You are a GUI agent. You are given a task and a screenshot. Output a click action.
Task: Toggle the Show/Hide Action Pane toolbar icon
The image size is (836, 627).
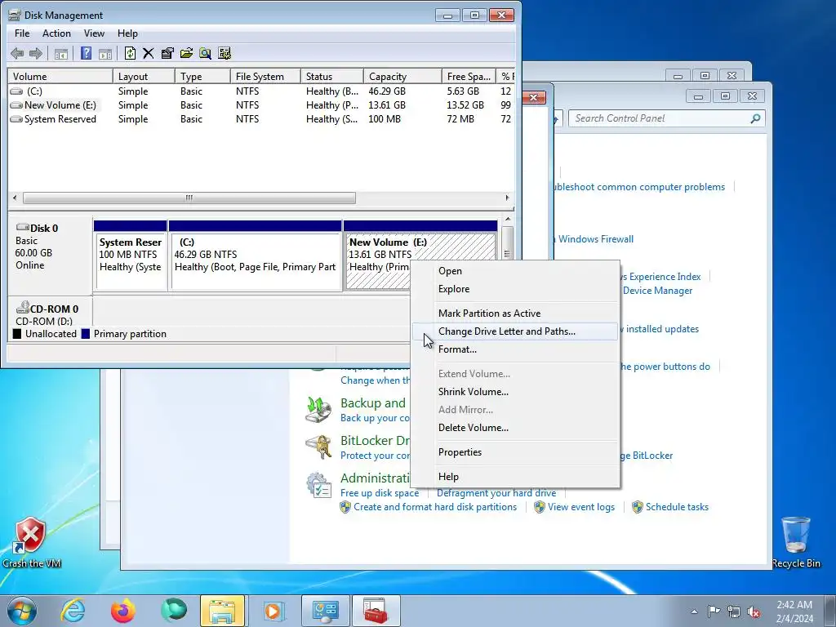tap(105, 53)
